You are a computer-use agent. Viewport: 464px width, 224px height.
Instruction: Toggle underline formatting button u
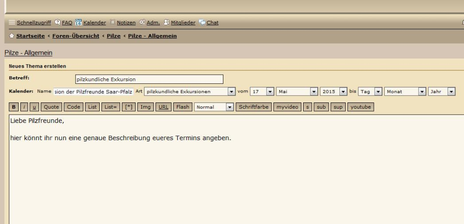click(35, 107)
